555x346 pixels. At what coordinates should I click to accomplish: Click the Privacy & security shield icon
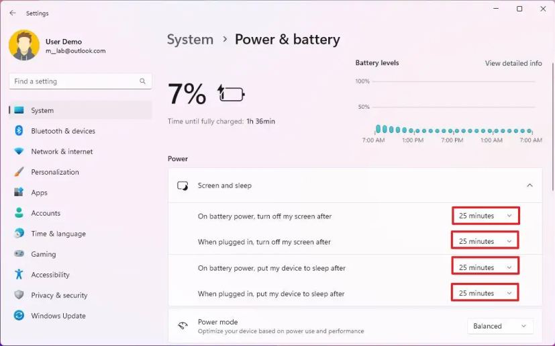click(x=19, y=296)
